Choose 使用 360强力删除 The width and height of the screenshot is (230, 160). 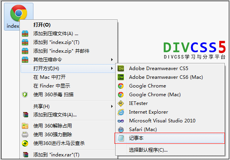[68, 135]
